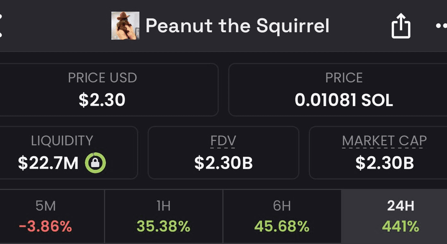The image size is (447, 244).
Task: Select the 24H timeframe tab
Action: tap(400, 216)
